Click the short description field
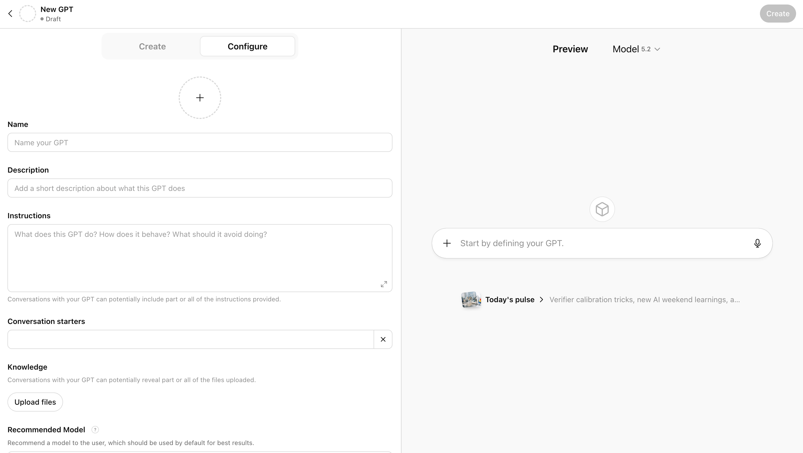Image resolution: width=803 pixels, height=453 pixels. pyautogui.click(x=199, y=188)
